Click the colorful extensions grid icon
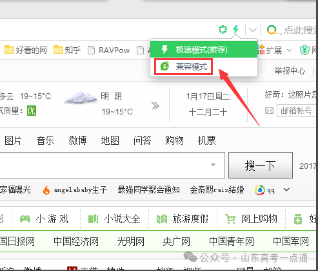 click(x=261, y=50)
